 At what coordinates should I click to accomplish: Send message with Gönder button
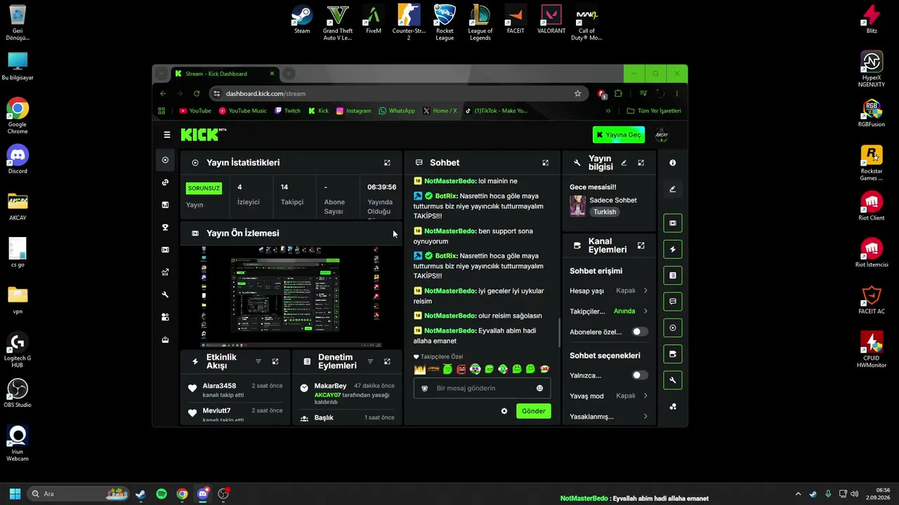click(x=533, y=411)
